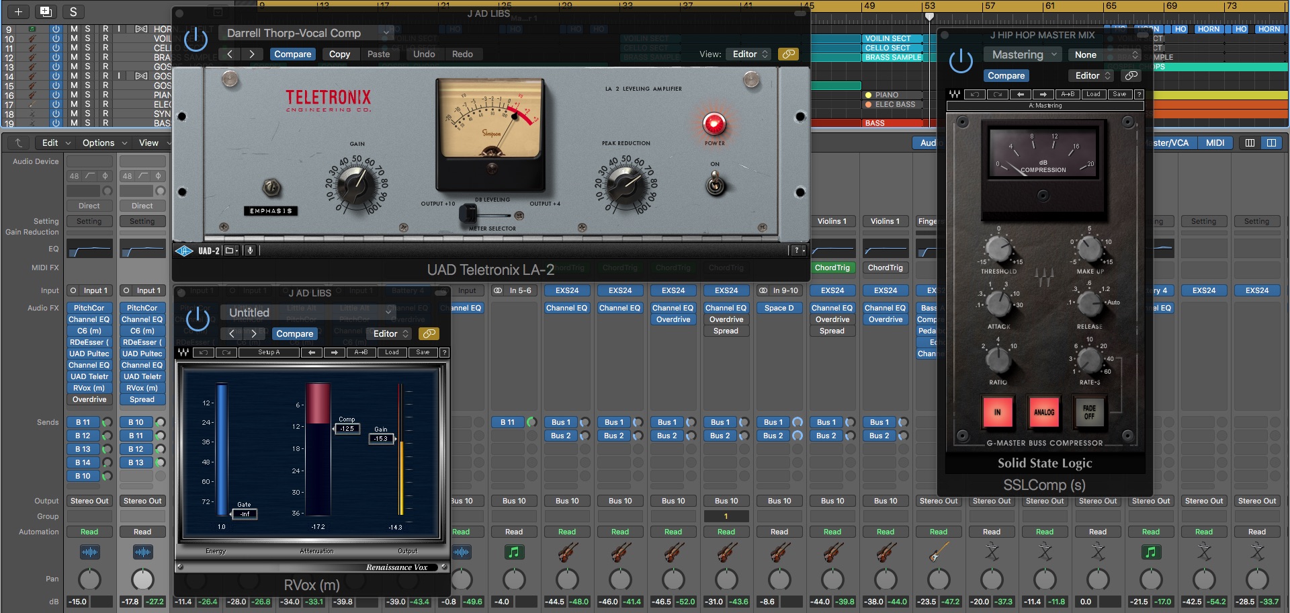Click the chain link icon in LA-2 header

point(788,54)
